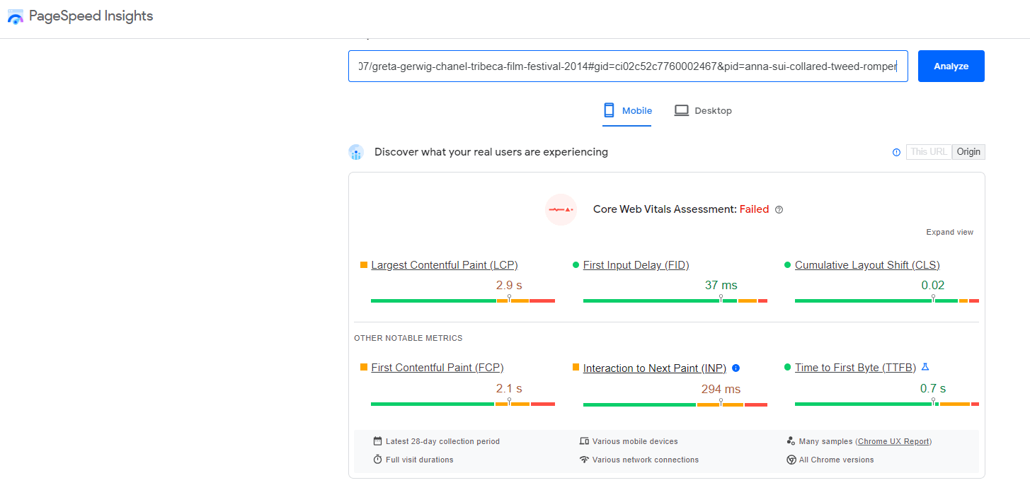
Task: Click the 294 ms INP value
Action: pyautogui.click(x=721, y=389)
